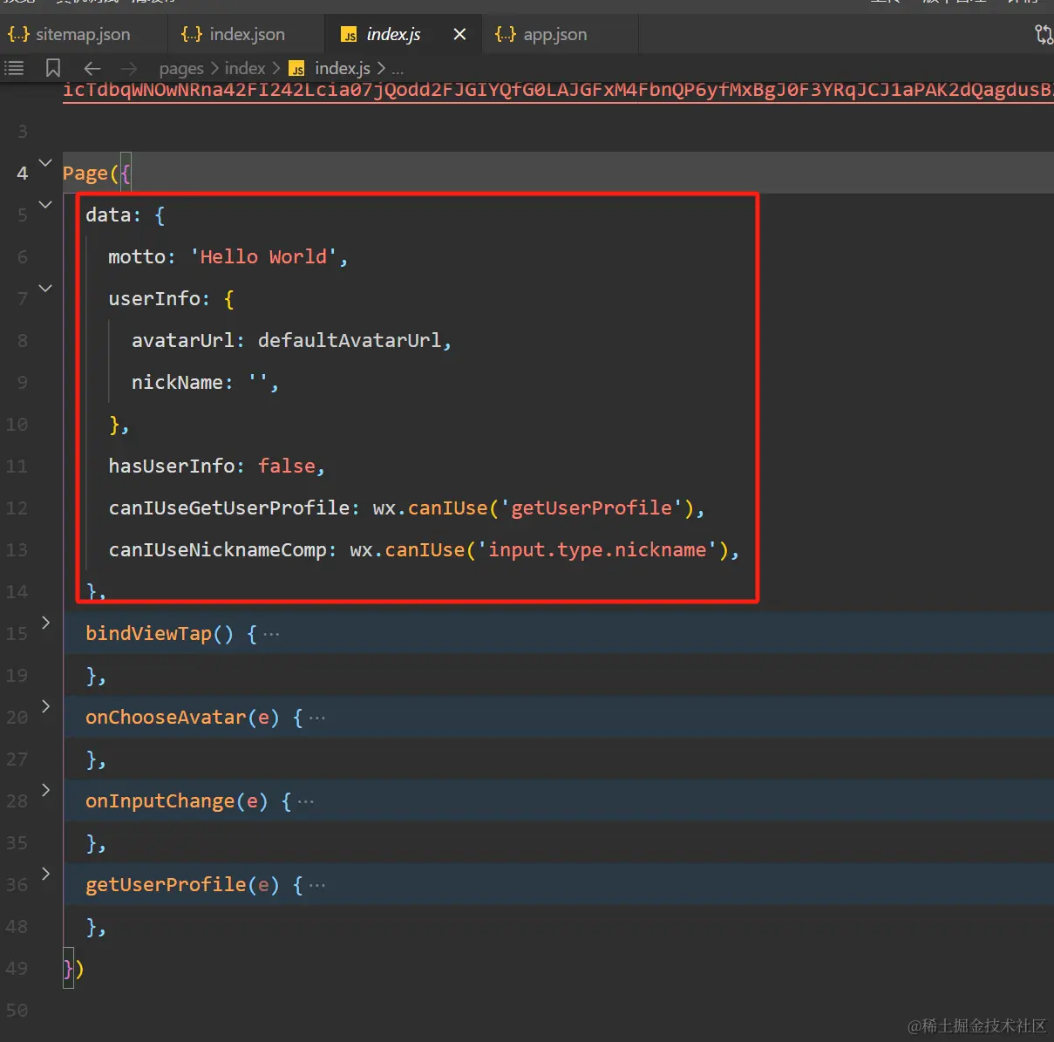Expand the getUserProfile fold at line 36

pos(45,874)
